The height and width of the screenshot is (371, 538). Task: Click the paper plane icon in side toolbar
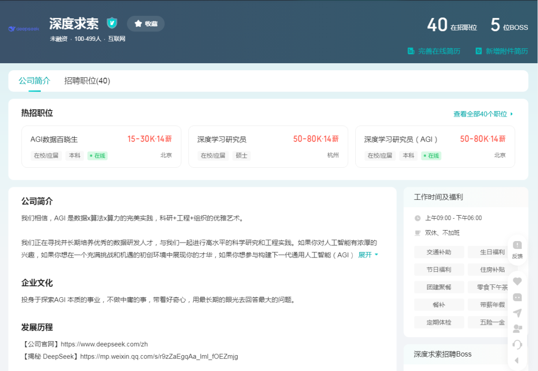pyautogui.click(x=517, y=313)
